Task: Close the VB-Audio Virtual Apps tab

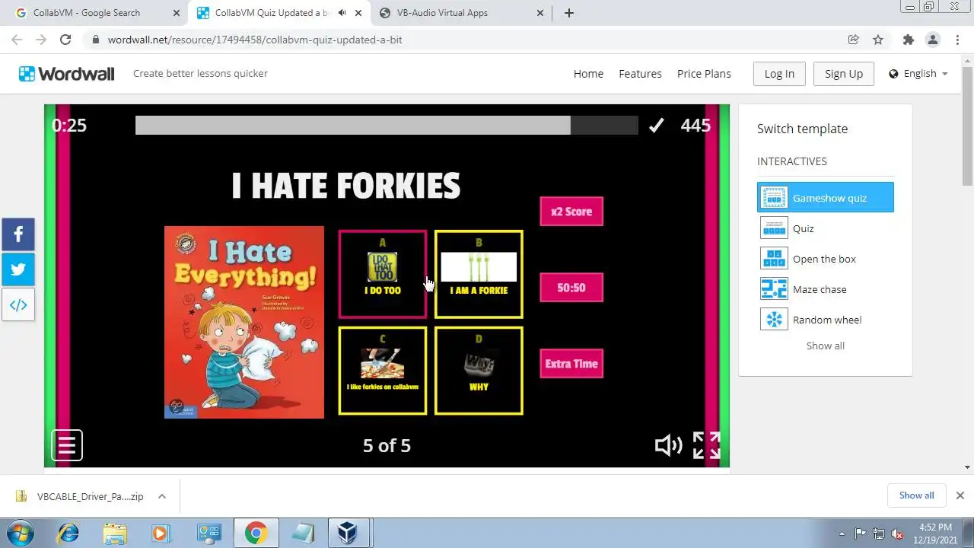Action: click(540, 13)
